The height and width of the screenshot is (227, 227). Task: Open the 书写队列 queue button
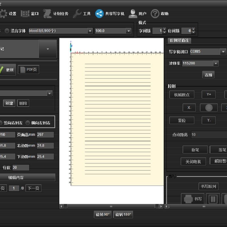point(209,186)
